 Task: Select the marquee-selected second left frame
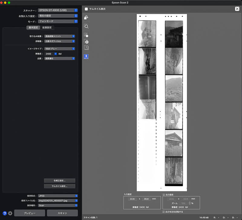(147, 61)
